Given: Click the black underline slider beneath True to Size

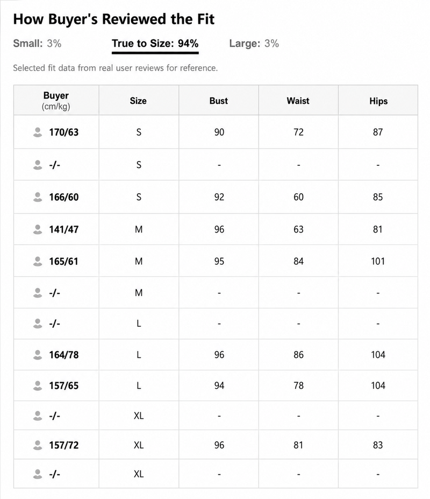Looking at the screenshot, I should [155, 53].
